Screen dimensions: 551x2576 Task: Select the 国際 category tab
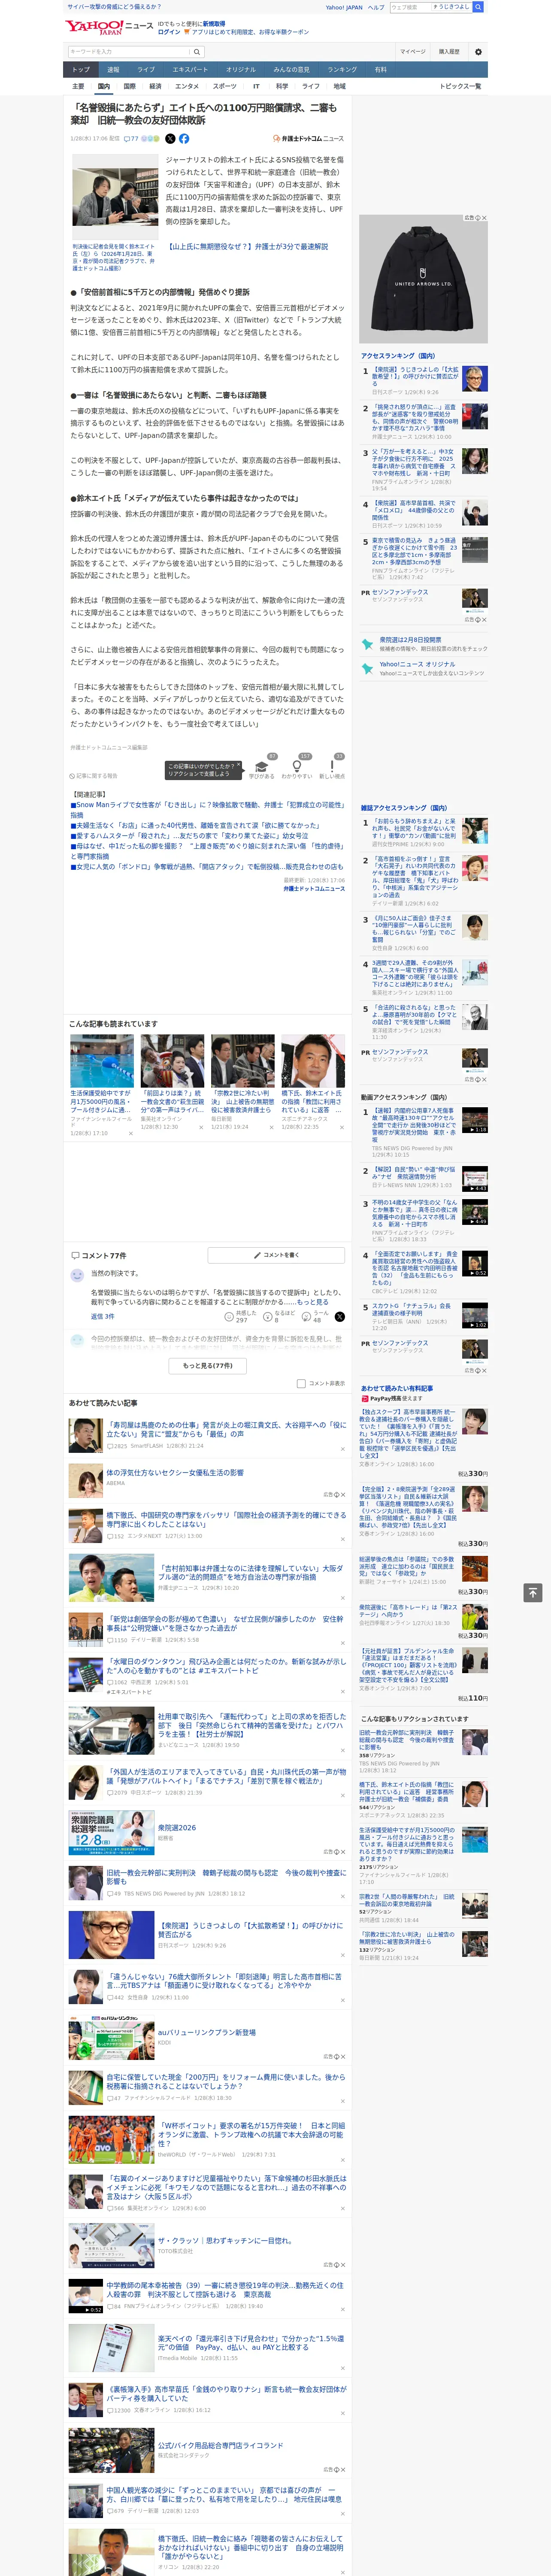point(129,86)
